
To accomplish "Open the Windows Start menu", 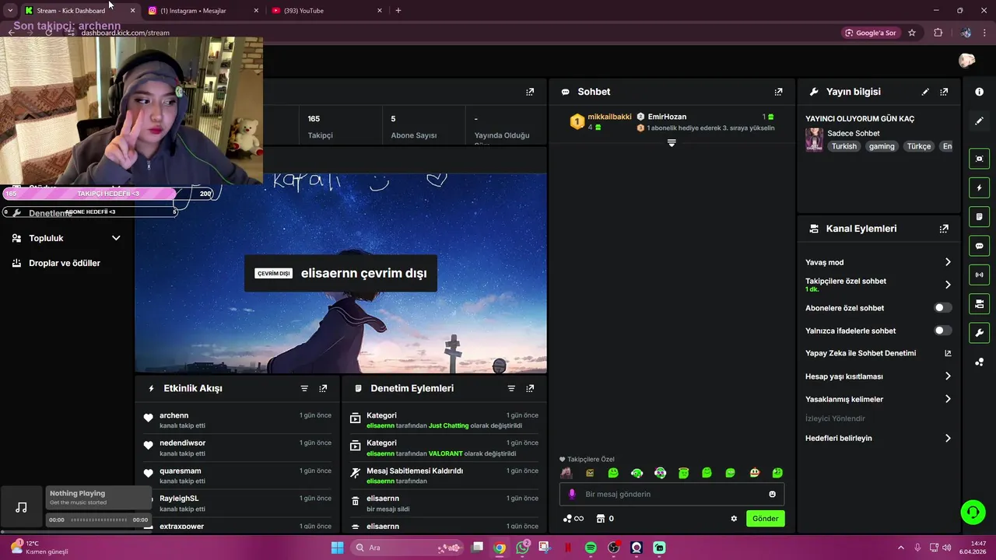I will pos(337,548).
